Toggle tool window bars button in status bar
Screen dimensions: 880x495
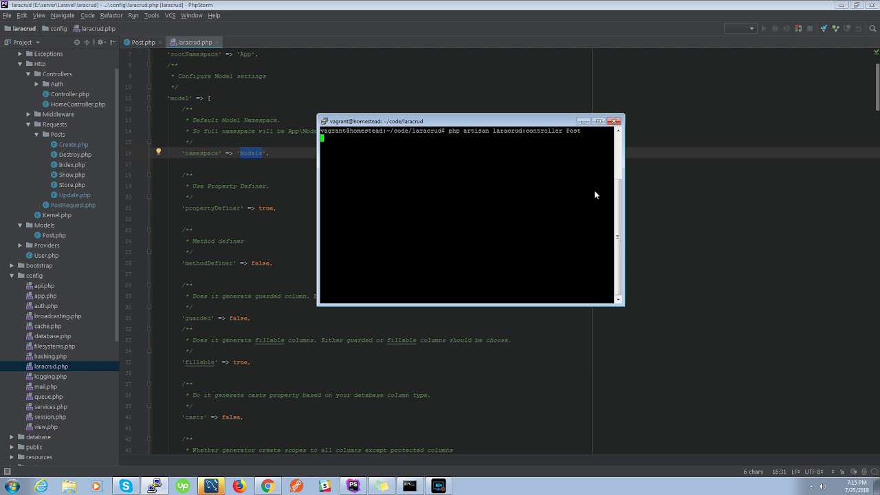[x=7, y=472]
